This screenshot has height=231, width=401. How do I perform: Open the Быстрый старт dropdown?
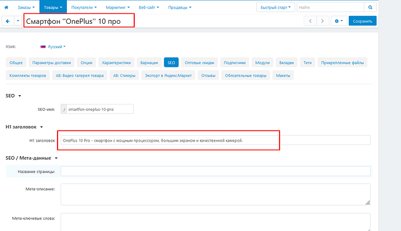[275, 8]
